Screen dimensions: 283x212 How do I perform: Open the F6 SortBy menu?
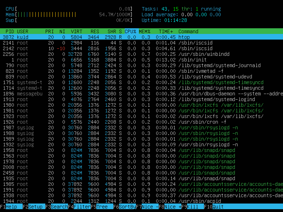pos(127,207)
